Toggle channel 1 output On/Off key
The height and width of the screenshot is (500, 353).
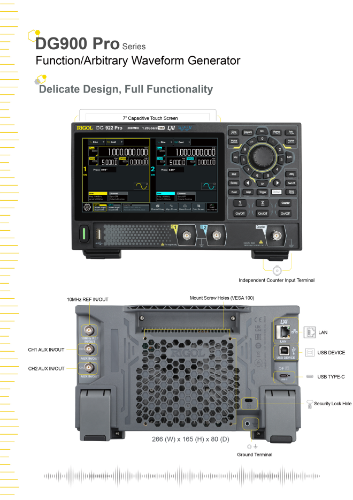click(240, 213)
